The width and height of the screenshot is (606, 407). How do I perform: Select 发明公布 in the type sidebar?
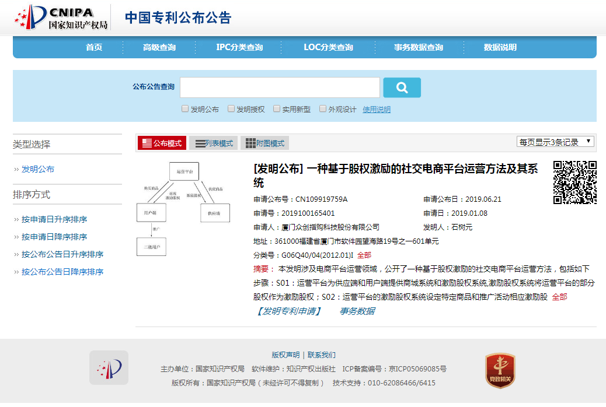38,169
